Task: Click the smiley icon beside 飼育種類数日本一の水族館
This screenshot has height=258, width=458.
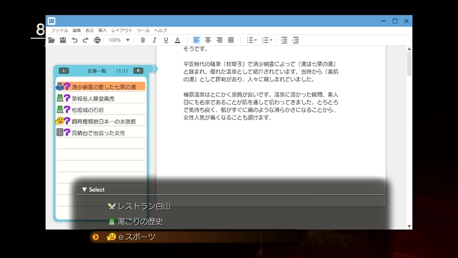Action: (60, 120)
